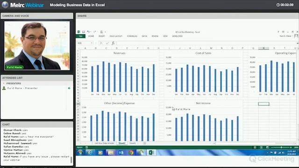Open Internet Explorer from the taskbar
299x168 pixels.
tap(90, 153)
